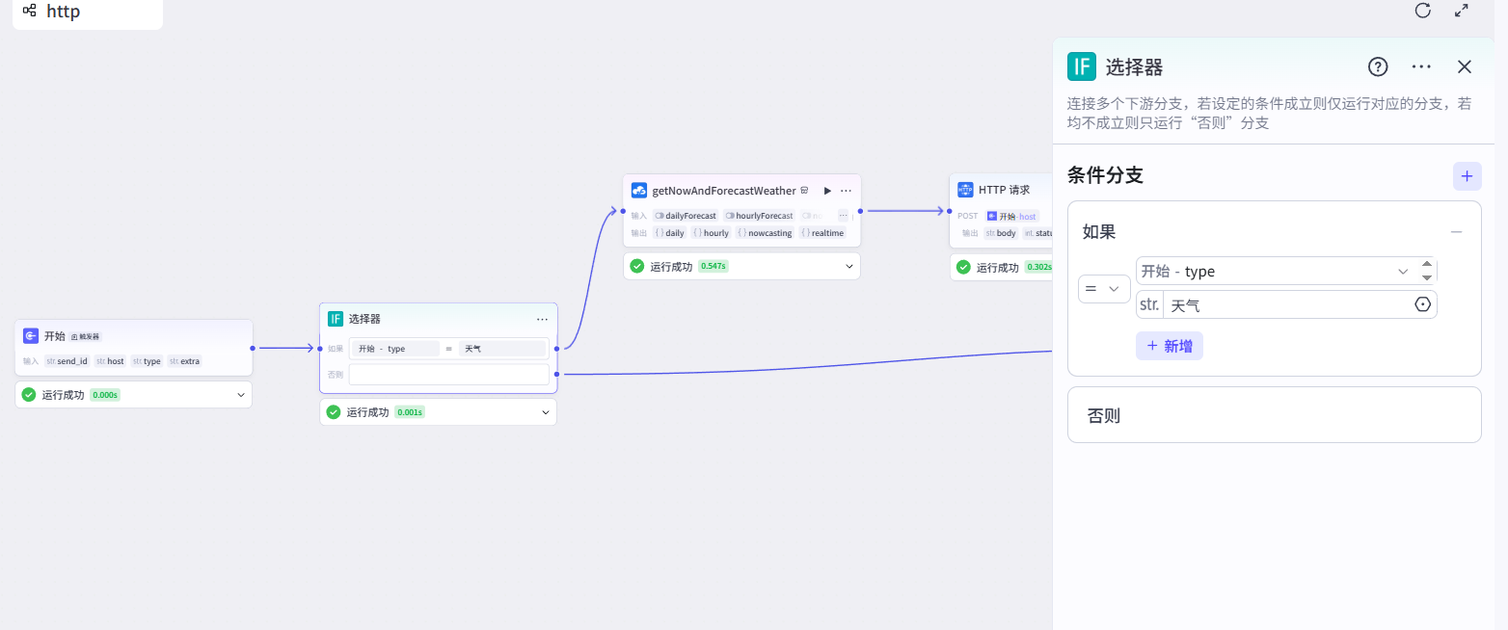Screen dimensions: 1508x630
Task: Click the 新增 condition button
Action: tap(1169, 347)
